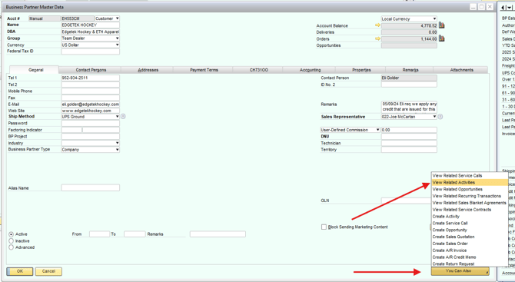
Task: Tick Block Sending Marketing Content checkbox
Action: 324,227
